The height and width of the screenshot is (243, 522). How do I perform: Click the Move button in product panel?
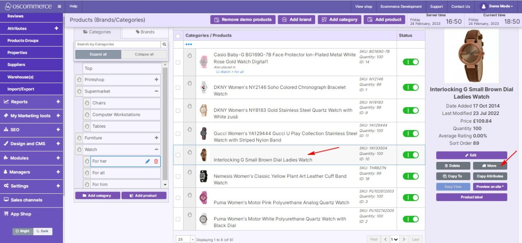click(490, 166)
